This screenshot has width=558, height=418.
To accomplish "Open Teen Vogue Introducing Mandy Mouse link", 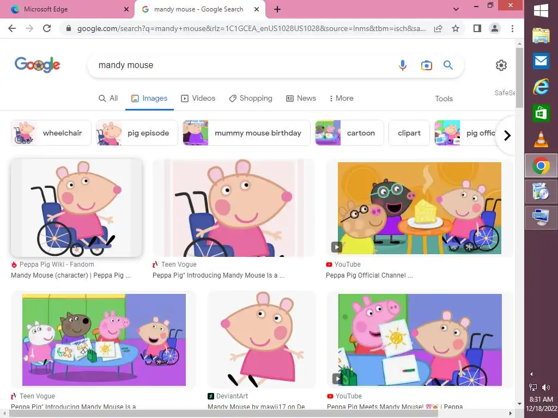I will click(x=219, y=275).
